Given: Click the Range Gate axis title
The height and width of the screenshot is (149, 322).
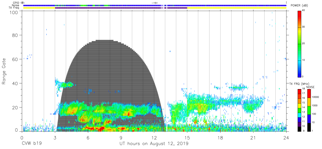Looking at the screenshot, I should 4,71.
